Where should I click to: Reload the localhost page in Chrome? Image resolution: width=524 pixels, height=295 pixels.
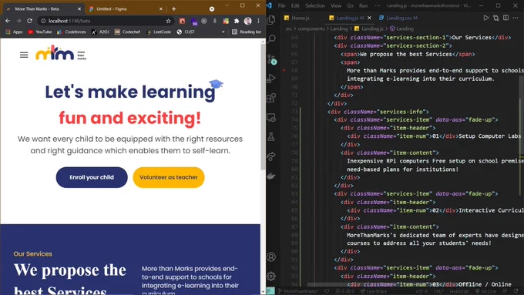pos(30,21)
